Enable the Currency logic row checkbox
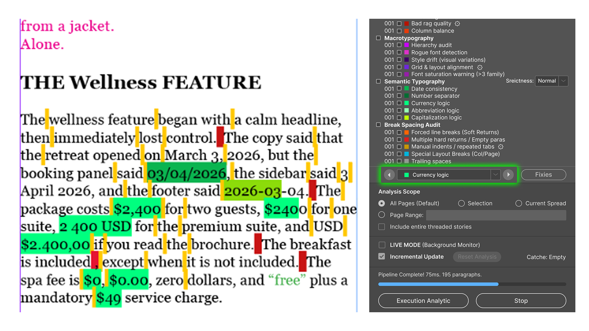The width and height of the screenshot is (589, 331). [399, 103]
